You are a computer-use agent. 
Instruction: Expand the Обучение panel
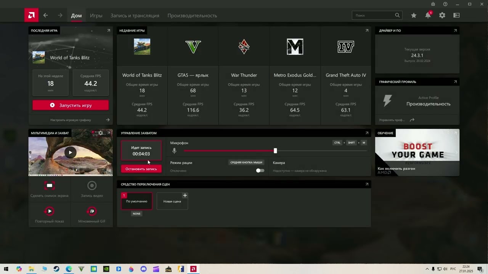[x=455, y=133]
